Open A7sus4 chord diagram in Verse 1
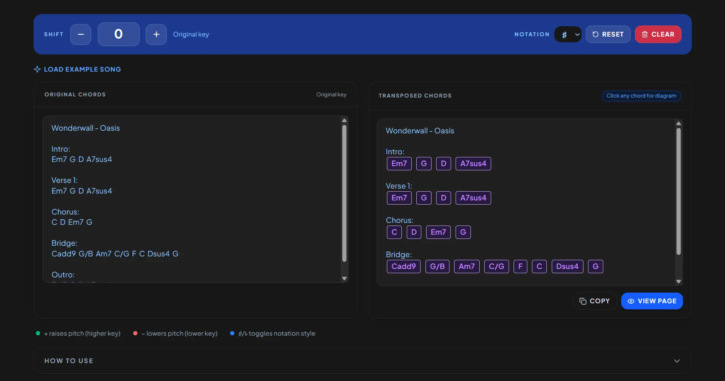 (473, 198)
